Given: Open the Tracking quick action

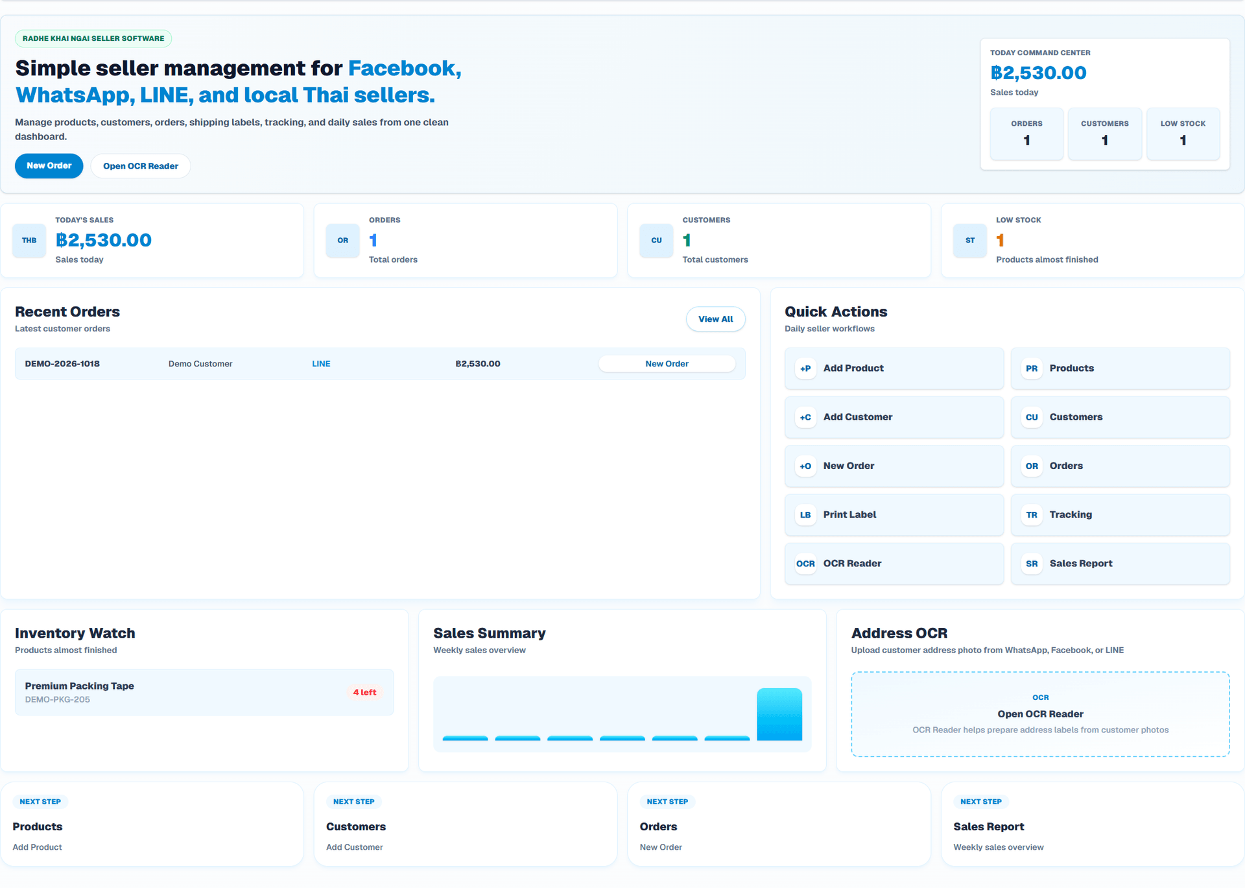Looking at the screenshot, I should pos(1120,515).
